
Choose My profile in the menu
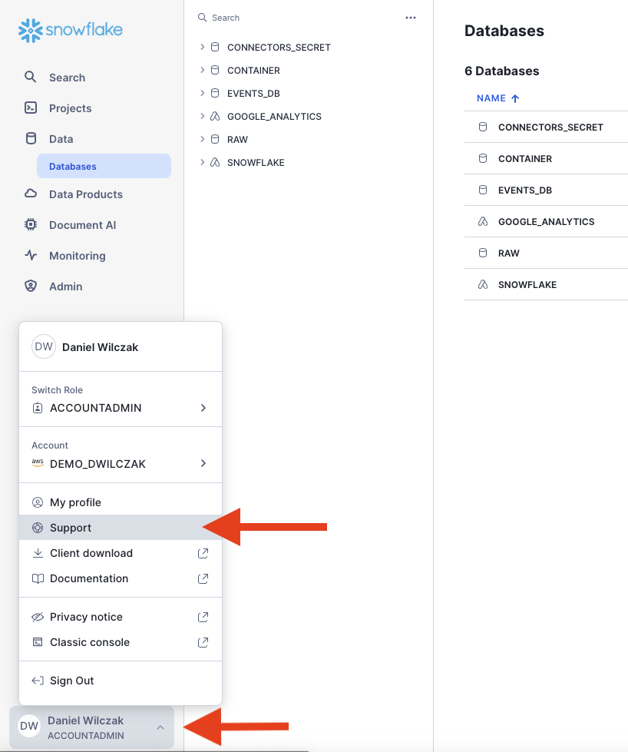point(75,502)
